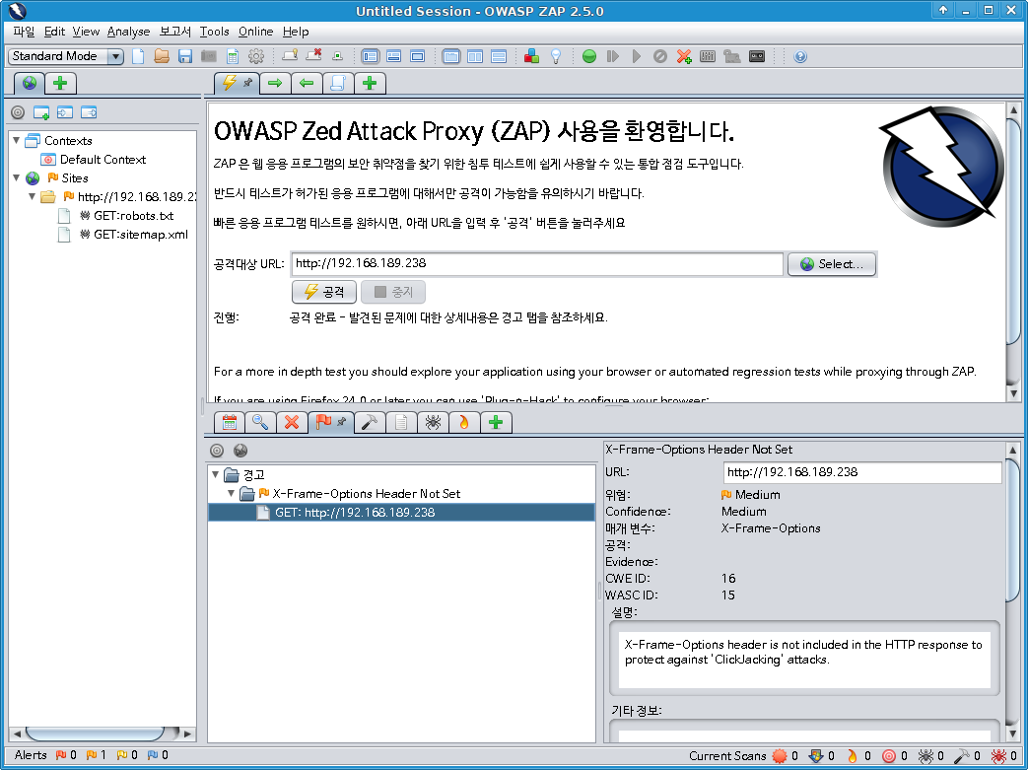
Task: Open the Alerts red flag tab
Action: [331, 422]
